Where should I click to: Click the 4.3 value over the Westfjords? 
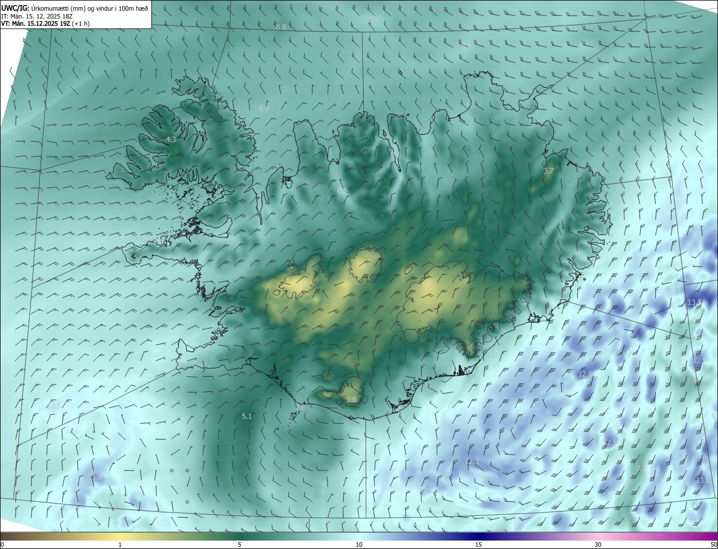(171, 139)
